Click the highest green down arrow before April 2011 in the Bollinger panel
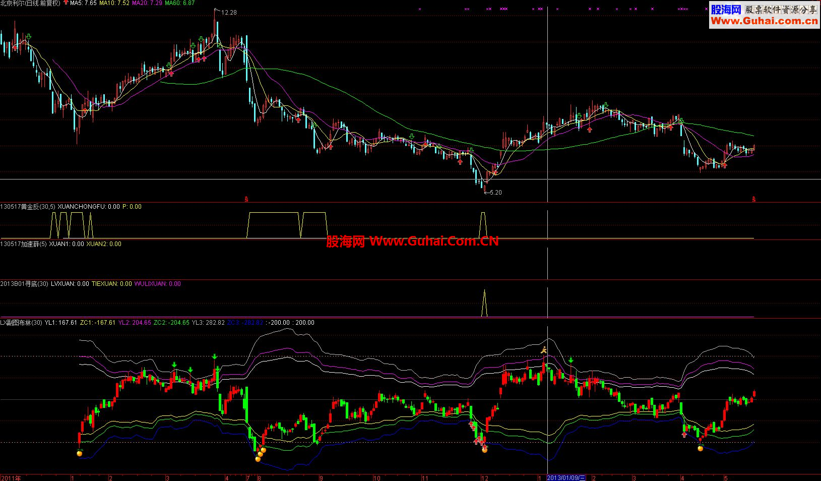Viewport: 821px width, 481px height. pos(215,357)
